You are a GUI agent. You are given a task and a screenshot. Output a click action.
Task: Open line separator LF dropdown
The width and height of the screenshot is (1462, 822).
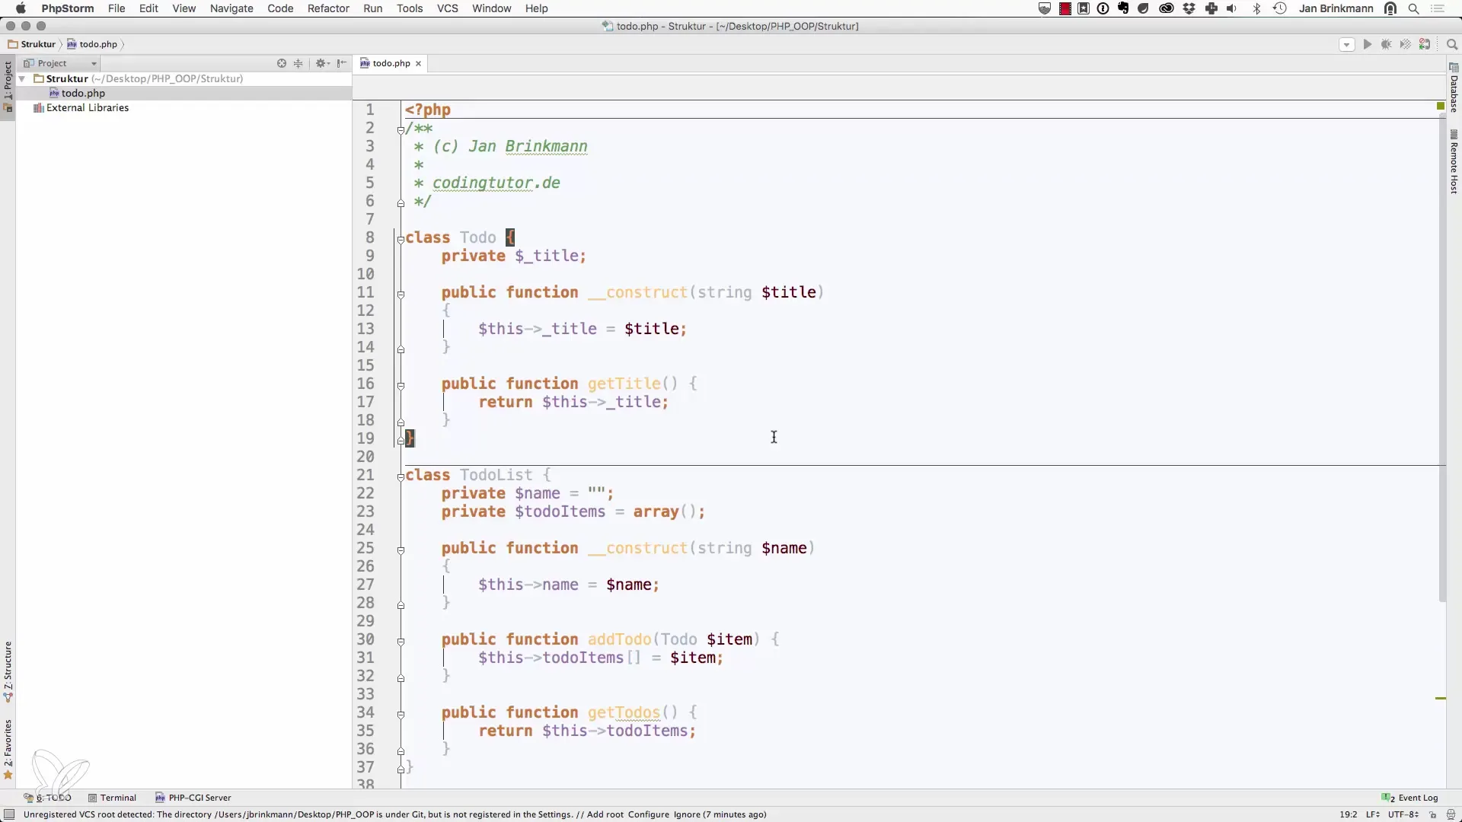point(1373,814)
